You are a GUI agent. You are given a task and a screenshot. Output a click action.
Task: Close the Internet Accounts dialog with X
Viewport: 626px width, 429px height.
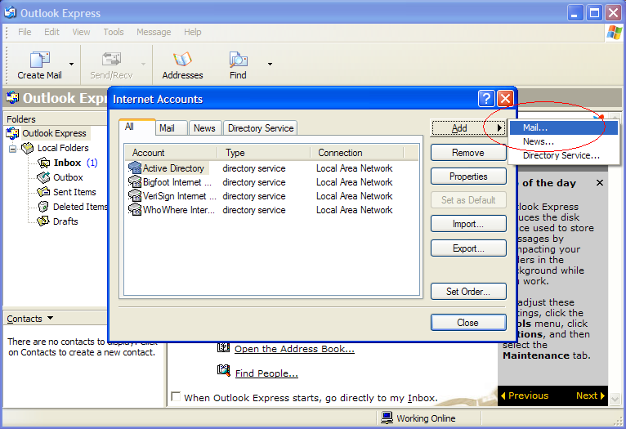pos(505,98)
